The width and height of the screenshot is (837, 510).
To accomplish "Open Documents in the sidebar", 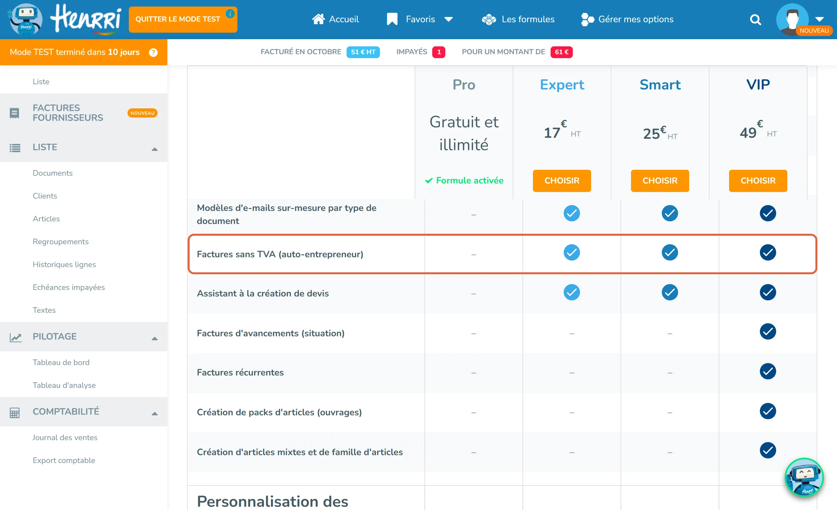I will 53,173.
